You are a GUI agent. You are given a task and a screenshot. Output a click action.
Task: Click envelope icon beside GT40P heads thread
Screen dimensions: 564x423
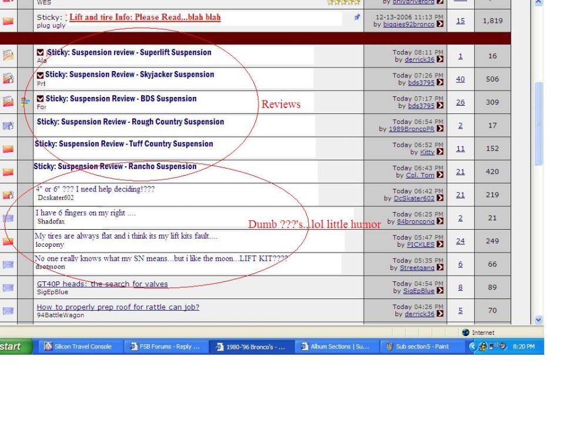(8, 288)
